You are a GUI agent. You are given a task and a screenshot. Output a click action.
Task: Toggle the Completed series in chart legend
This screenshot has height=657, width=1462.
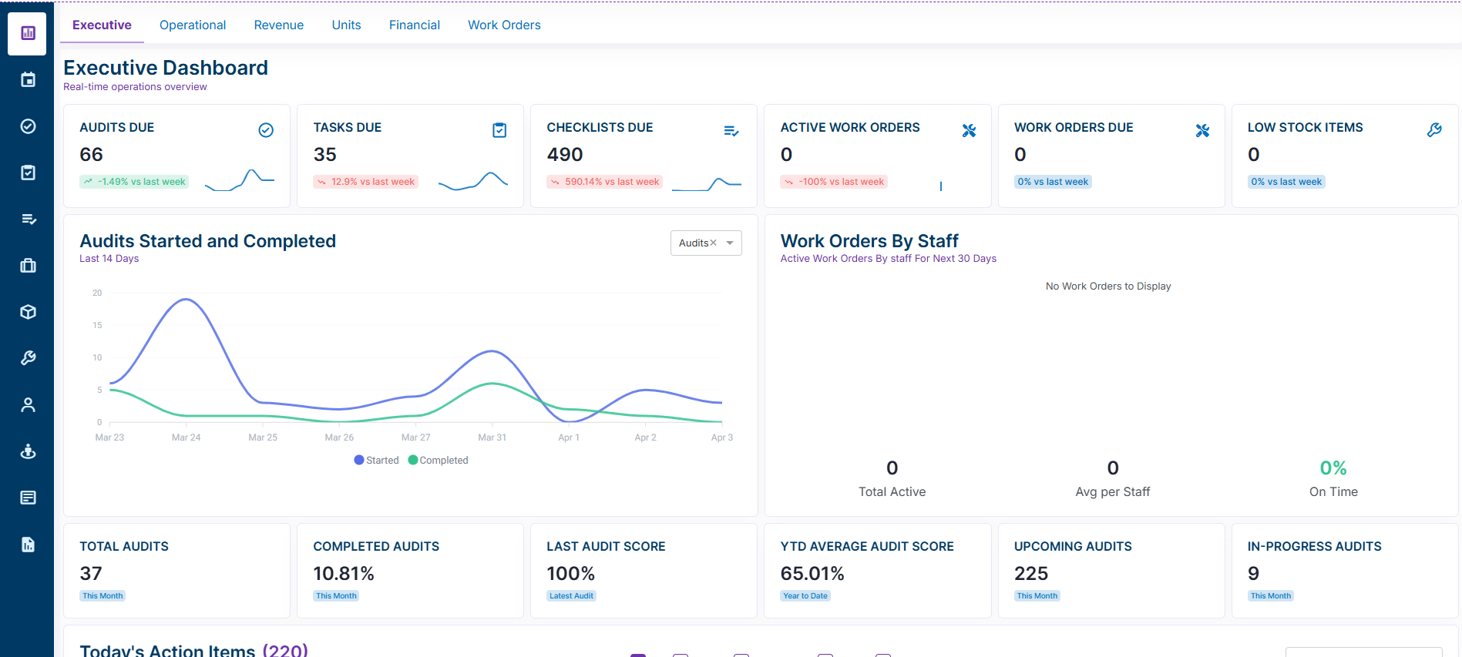[x=438, y=461]
